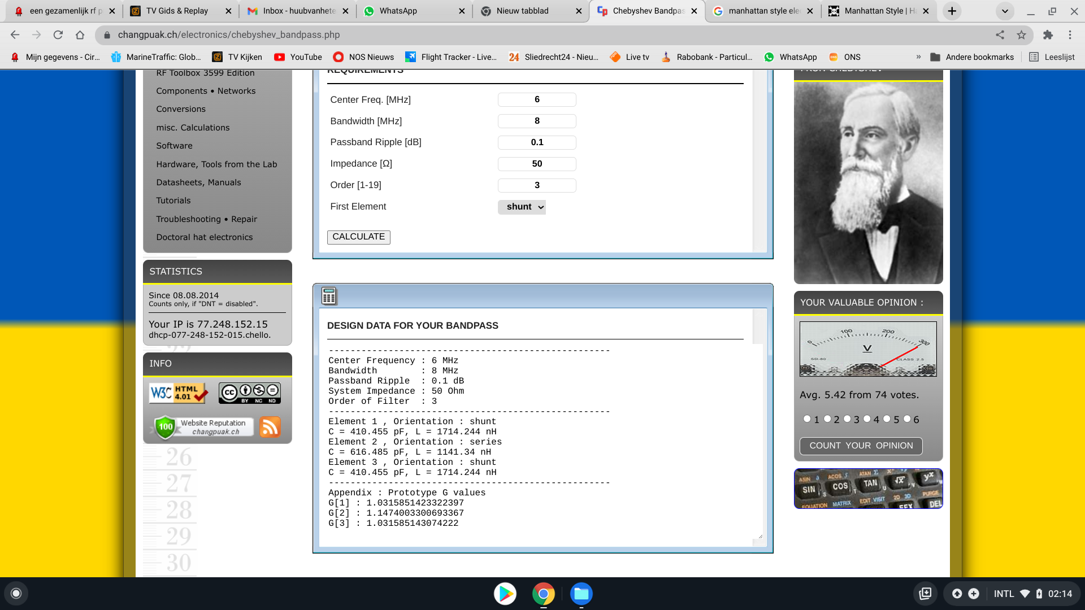Click the CALCULATE button
This screenshot has width=1085, height=610.
coord(358,237)
